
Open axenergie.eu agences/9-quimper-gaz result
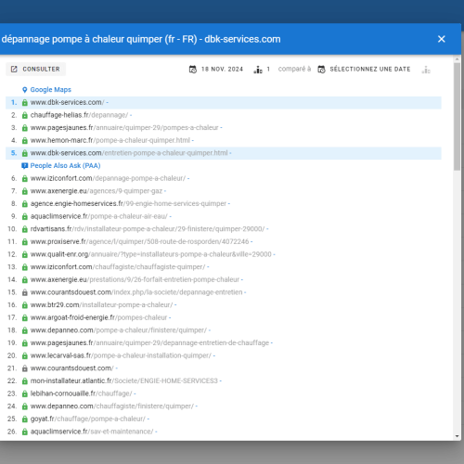(x=97, y=191)
